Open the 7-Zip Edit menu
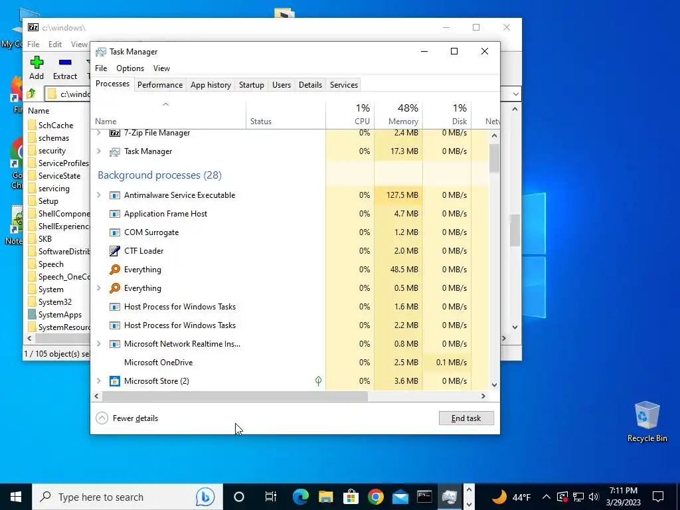The width and height of the screenshot is (680, 510). pos(55,44)
